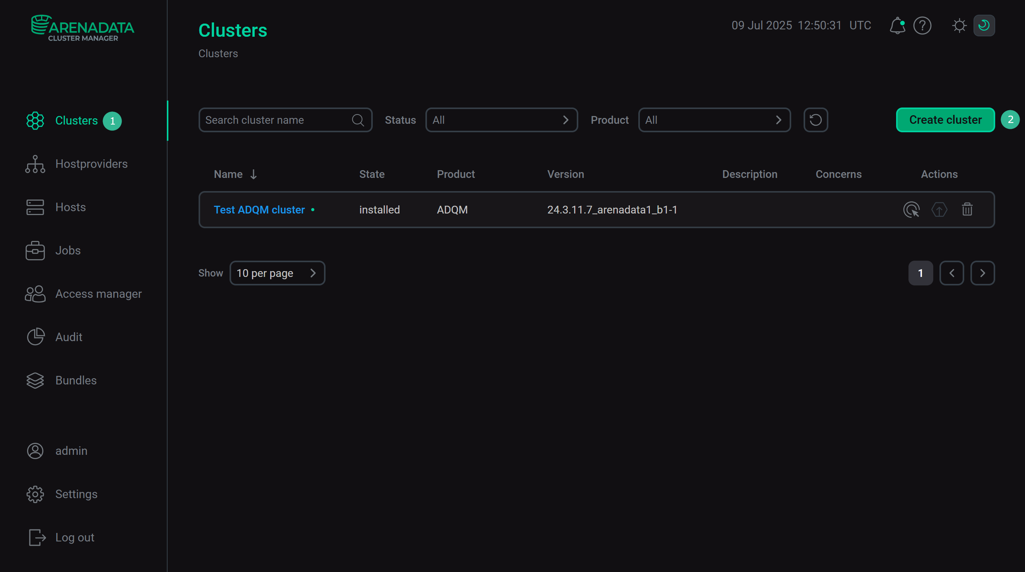
Task: Upgrade the Test ADQM cluster
Action: [x=939, y=210]
